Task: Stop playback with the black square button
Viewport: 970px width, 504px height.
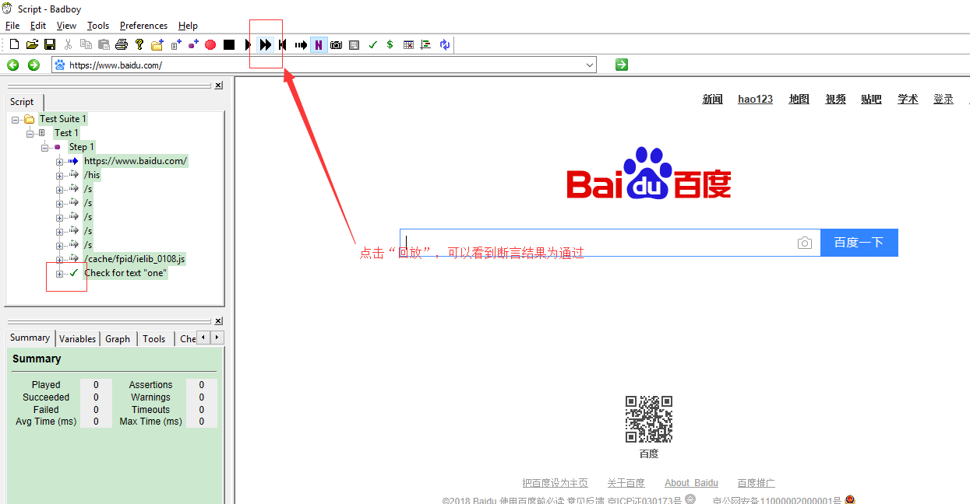Action: tap(229, 45)
